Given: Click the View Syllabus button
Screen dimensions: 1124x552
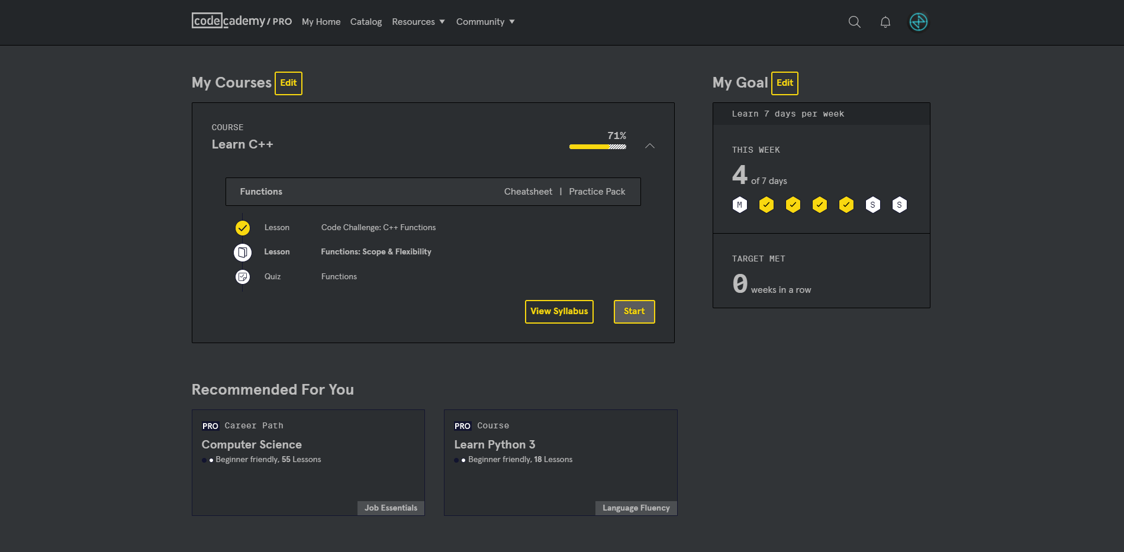Looking at the screenshot, I should point(559,311).
